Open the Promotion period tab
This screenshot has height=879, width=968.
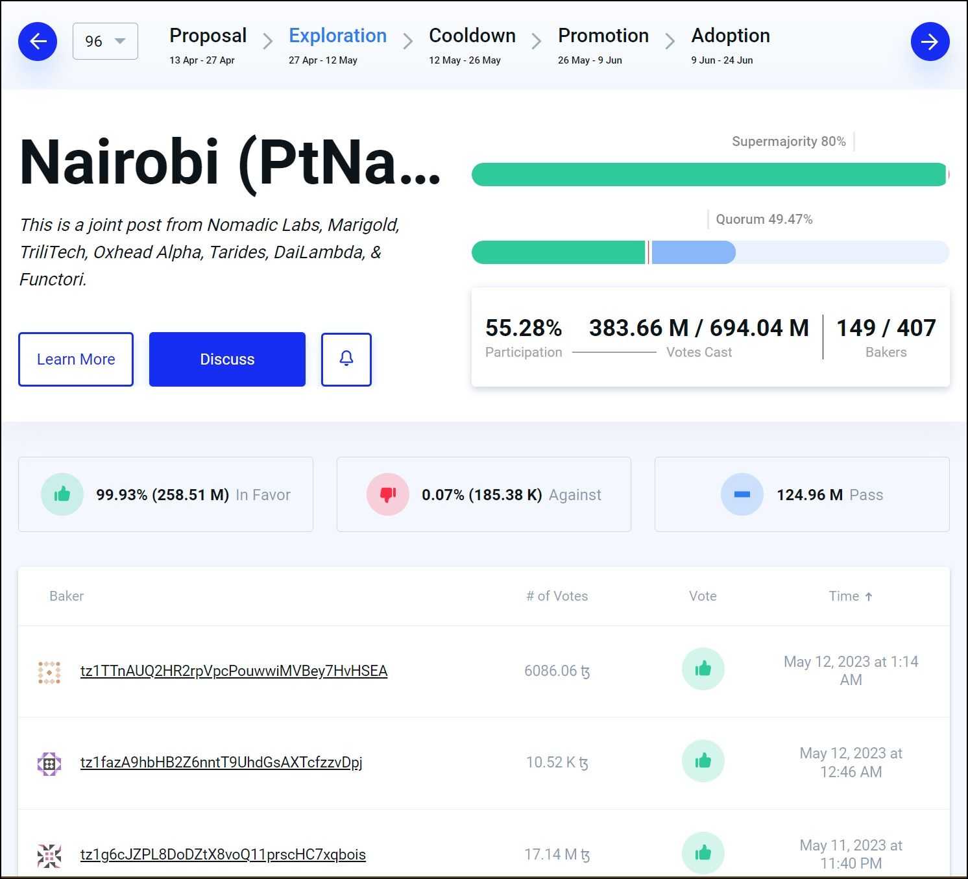pos(603,36)
